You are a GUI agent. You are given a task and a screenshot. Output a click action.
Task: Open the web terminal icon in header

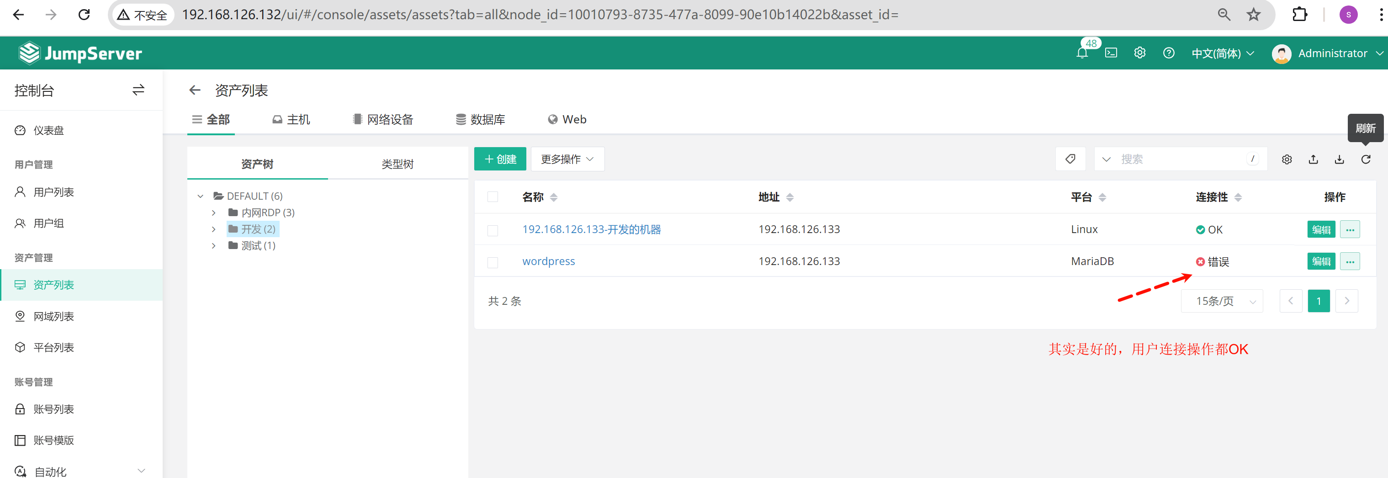click(1111, 53)
